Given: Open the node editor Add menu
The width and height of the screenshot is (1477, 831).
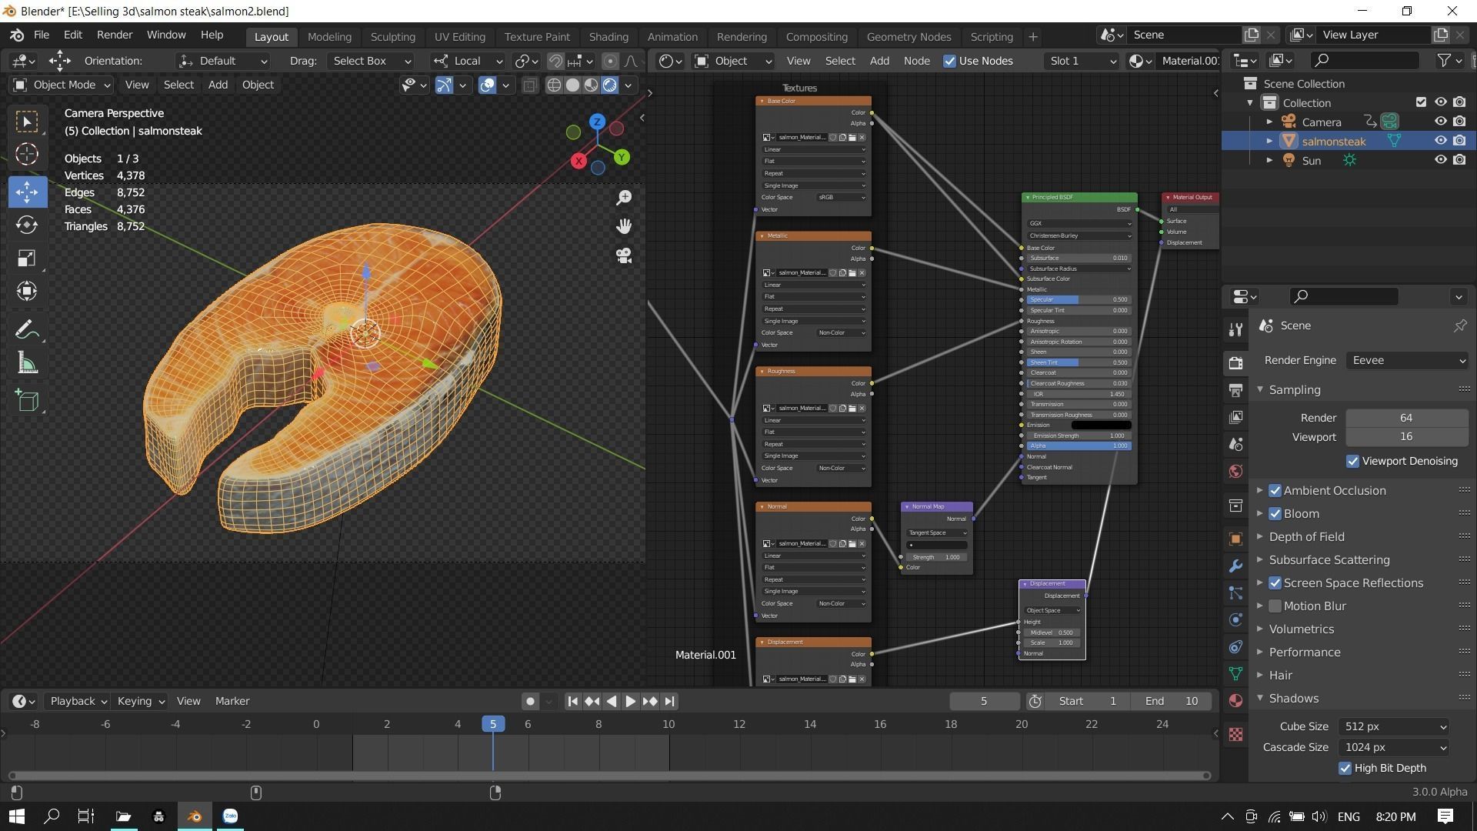Looking at the screenshot, I should coord(879,61).
